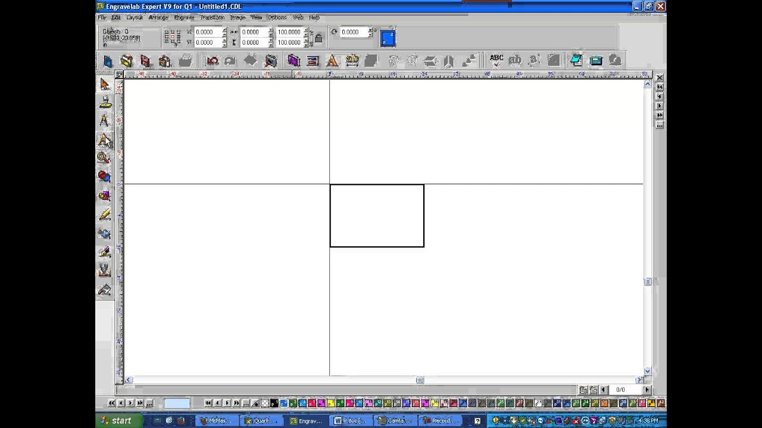Select the arrow pointer tool
Image resolution: width=762 pixels, height=428 pixels.
[105, 84]
